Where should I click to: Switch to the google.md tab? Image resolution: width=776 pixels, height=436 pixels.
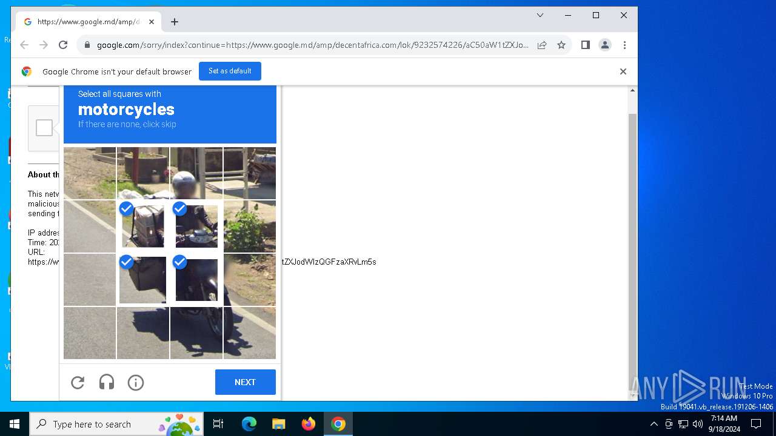tap(89, 22)
